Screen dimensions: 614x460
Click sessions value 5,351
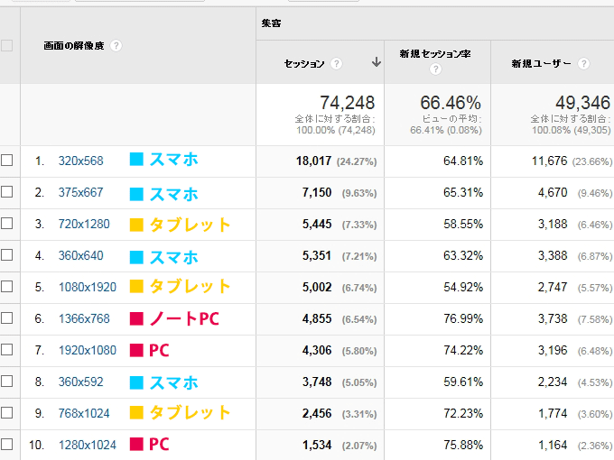[317, 256]
